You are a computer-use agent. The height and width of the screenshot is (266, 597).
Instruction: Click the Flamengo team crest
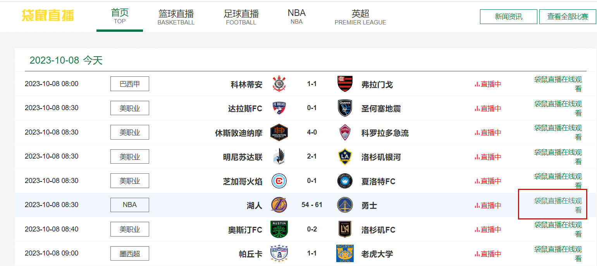click(x=345, y=84)
